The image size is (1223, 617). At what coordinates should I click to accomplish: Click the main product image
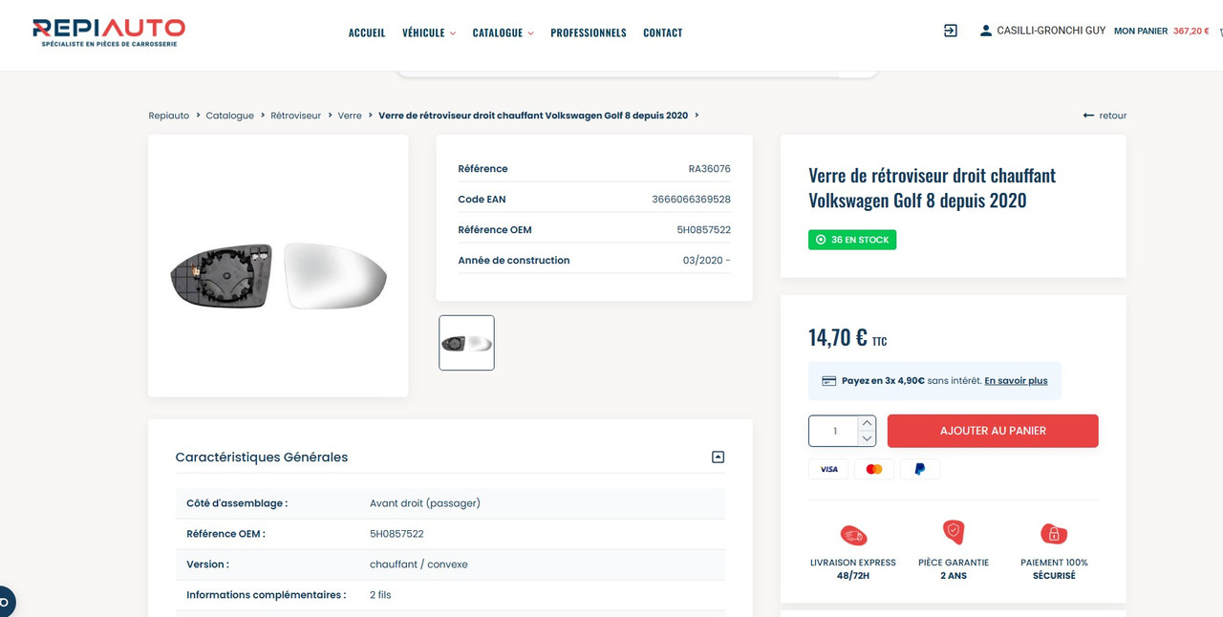point(278,276)
